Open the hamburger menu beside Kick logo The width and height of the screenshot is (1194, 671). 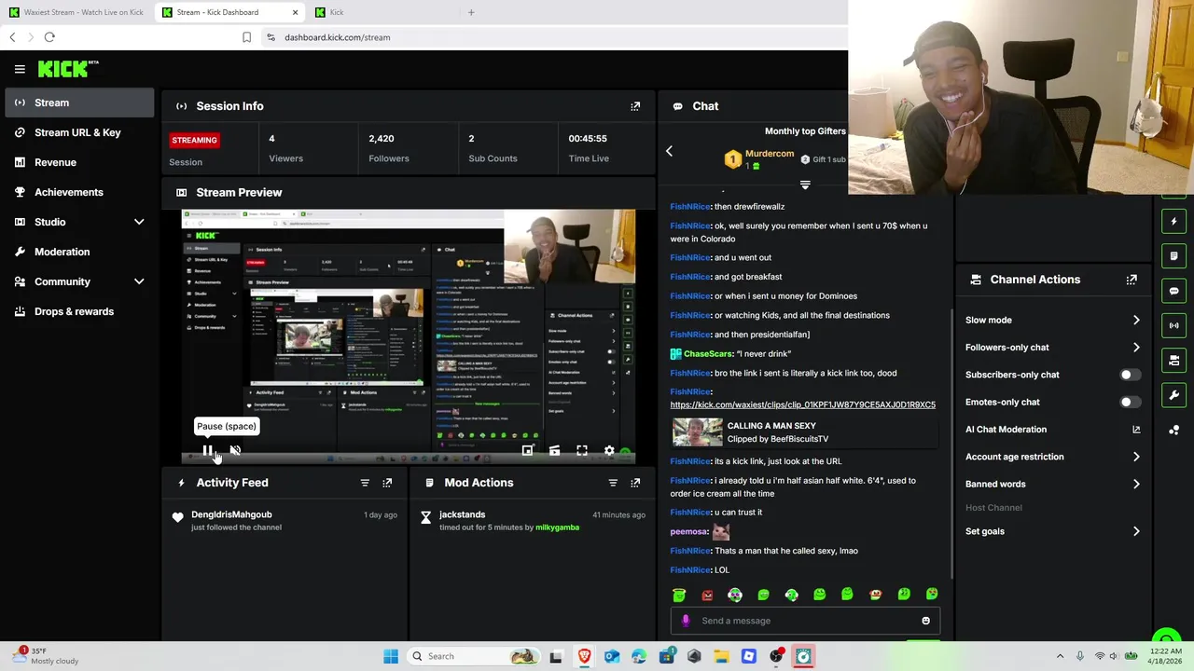20,69
